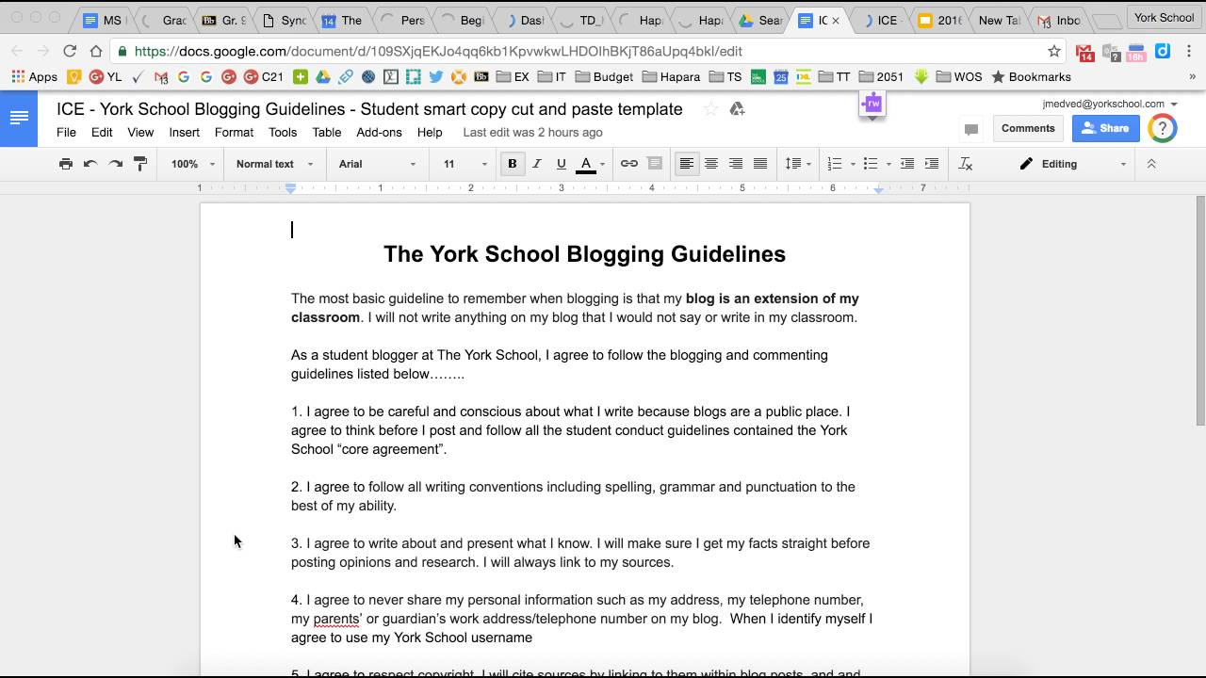This screenshot has width=1206, height=678.
Task: Apply a numbered list
Action: click(x=834, y=164)
